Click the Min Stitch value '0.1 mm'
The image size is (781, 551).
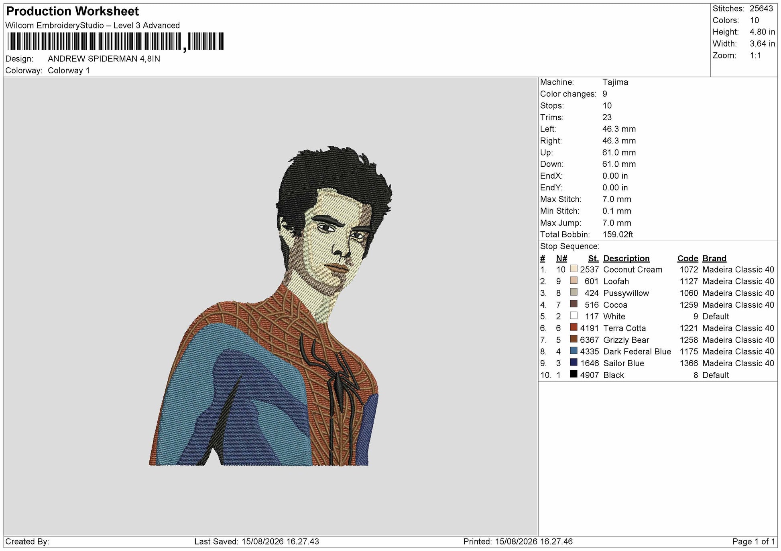point(617,211)
